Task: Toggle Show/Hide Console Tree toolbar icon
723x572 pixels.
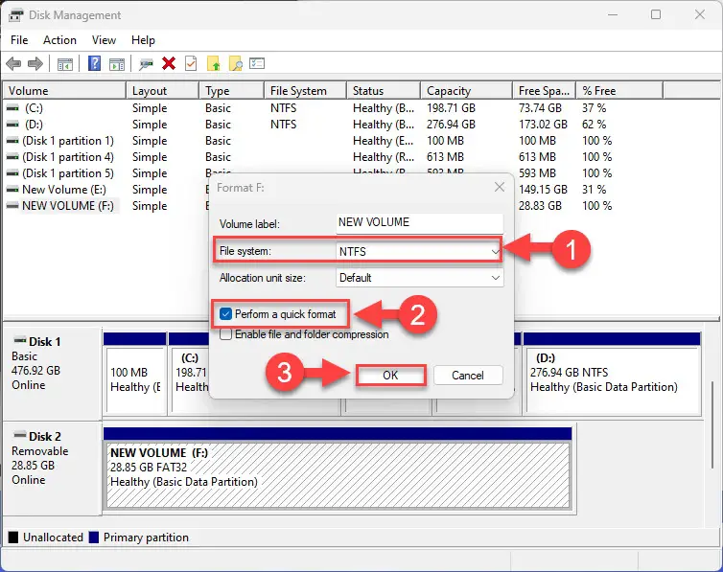Action: point(65,64)
